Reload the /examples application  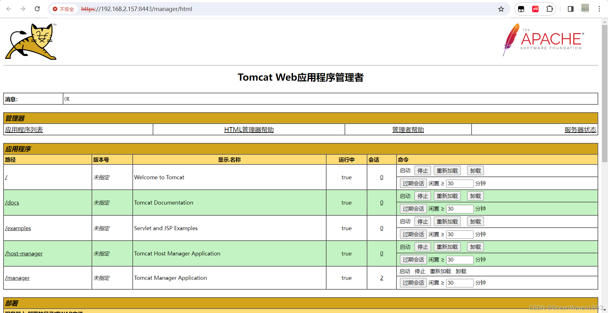click(x=447, y=222)
